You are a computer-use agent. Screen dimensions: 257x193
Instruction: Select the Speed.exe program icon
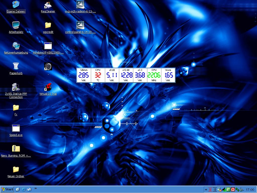(x=16, y=128)
